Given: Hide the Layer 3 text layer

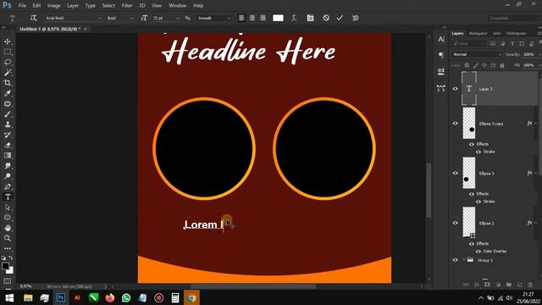Looking at the screenshot, I should pos(456,89).
